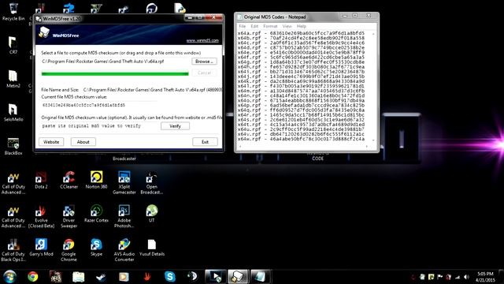Screen dimensions: 504x284
Task: Open the Google Chrome desktop shortcut
Action: click(69, 250)
